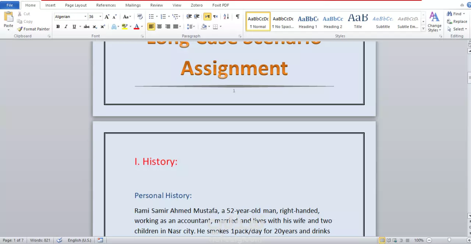Open the File tab
Image resolution: width=471 pixels, height=244 pixels.
(10, 5)
